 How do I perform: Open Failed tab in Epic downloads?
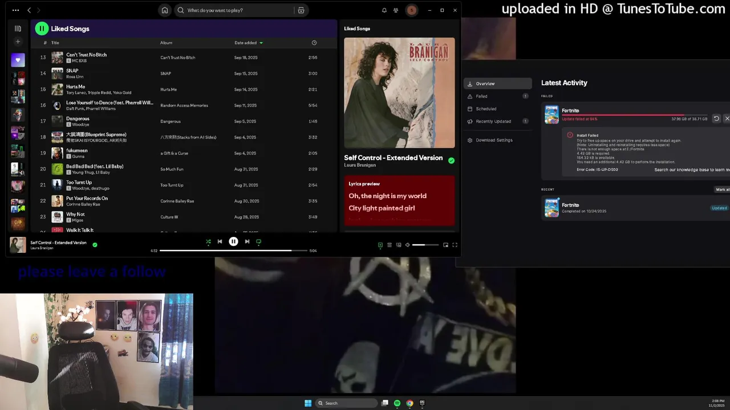[498, 96]
